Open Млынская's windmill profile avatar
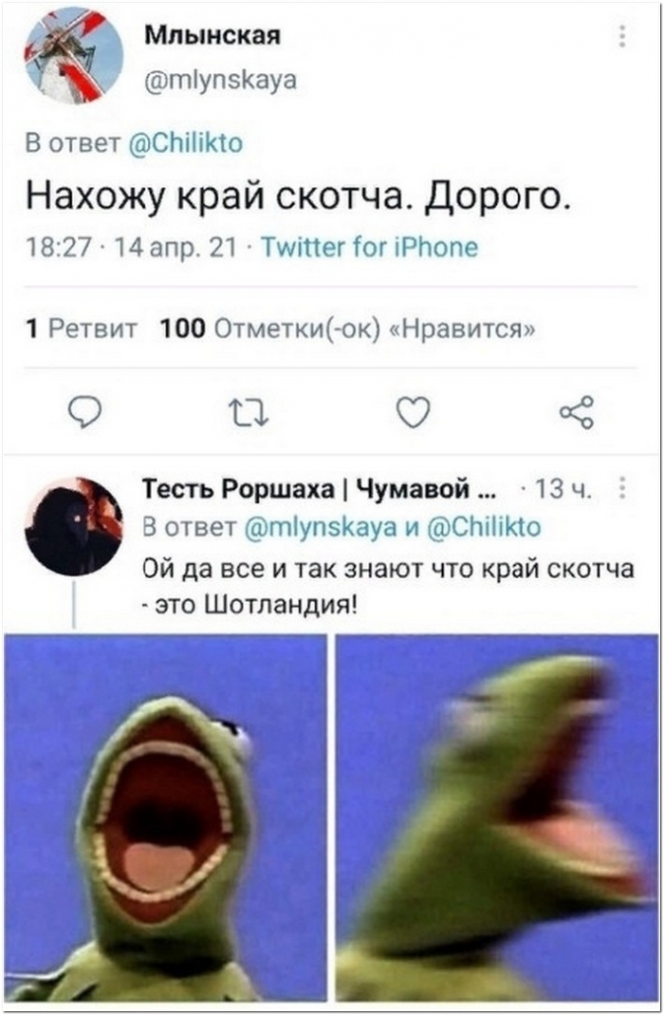This screenshot has width=664, height=1015. click(x=74, y=56)
